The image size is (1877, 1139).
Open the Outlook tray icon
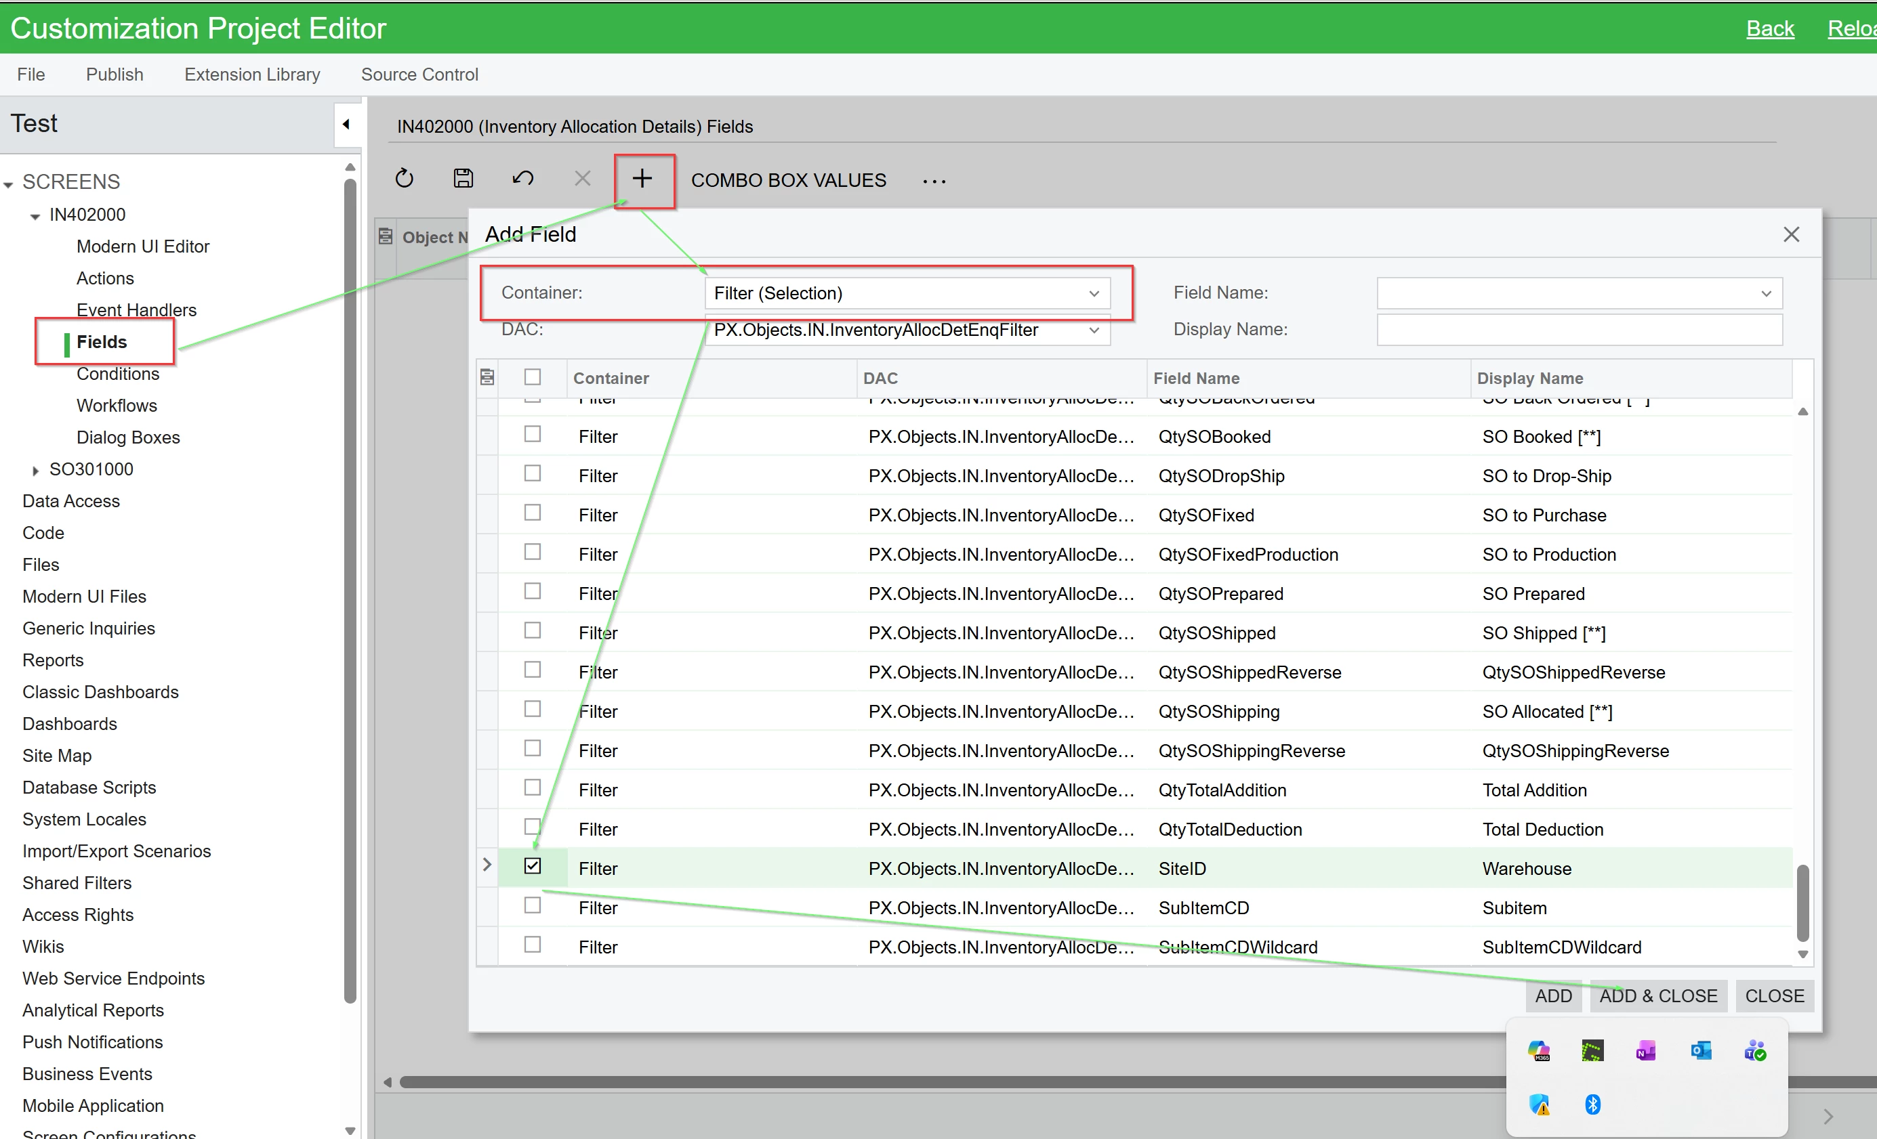(x=1700, y=1051)
